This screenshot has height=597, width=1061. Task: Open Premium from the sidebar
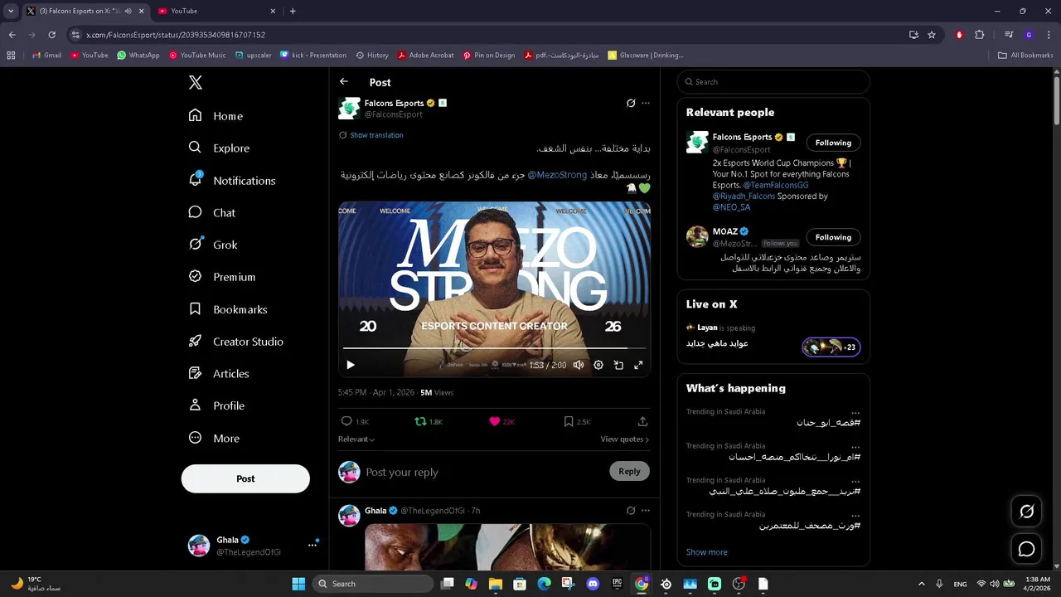point(222,277)
